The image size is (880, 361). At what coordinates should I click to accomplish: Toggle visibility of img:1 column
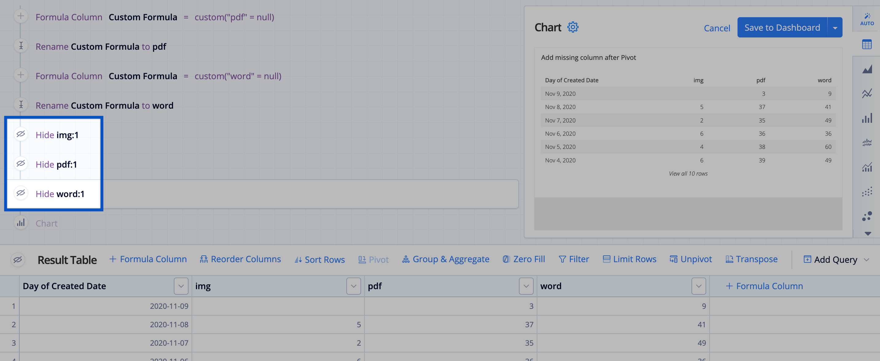pyautogui.click(x=20, y=134)
